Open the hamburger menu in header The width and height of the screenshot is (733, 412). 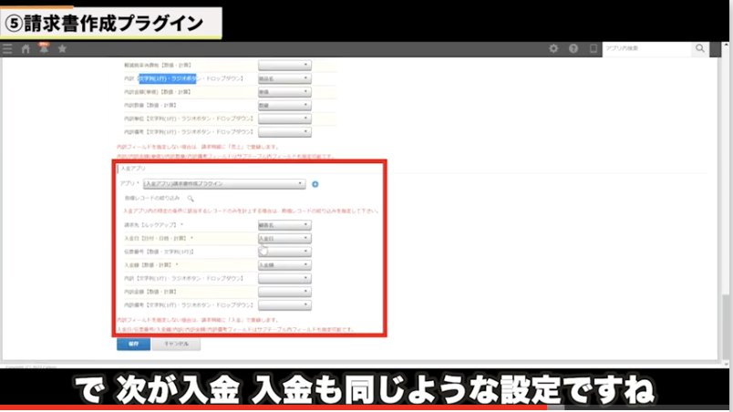tap(8, 48)
